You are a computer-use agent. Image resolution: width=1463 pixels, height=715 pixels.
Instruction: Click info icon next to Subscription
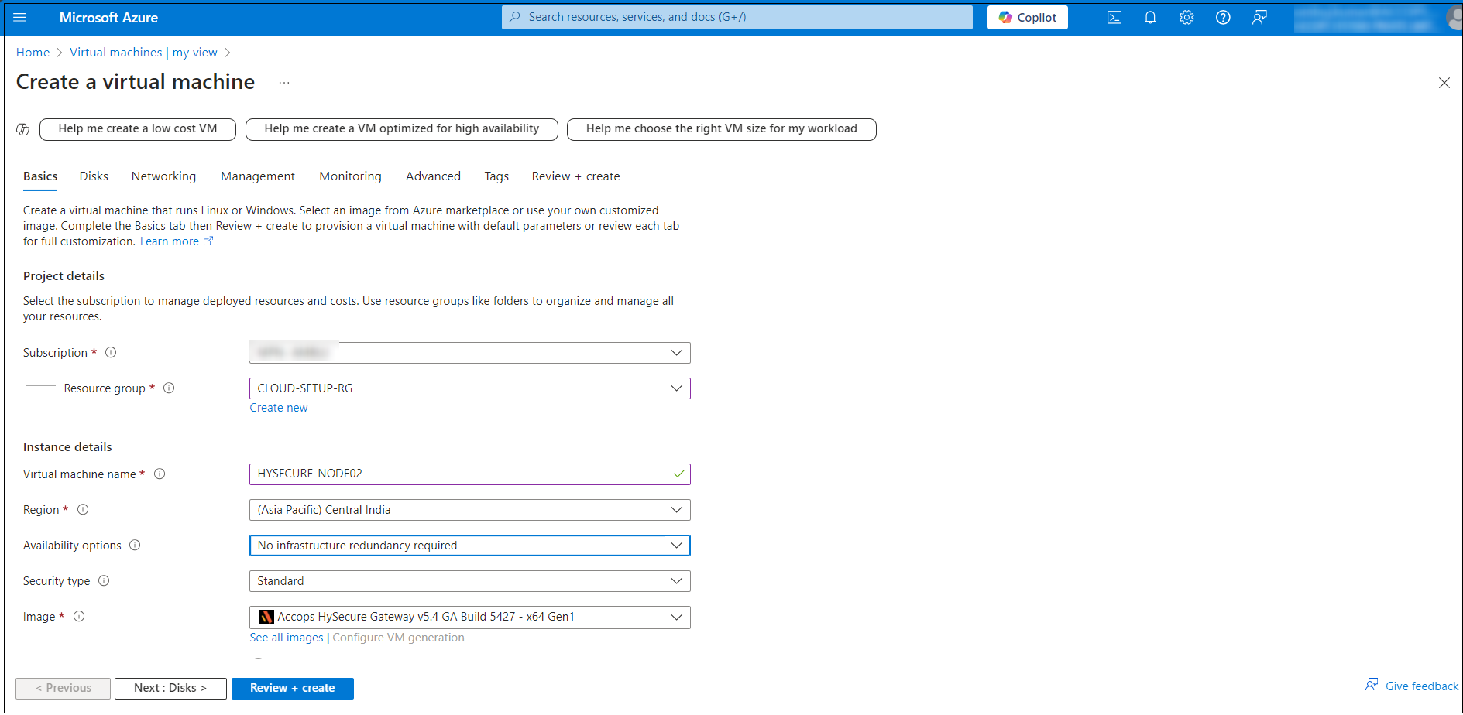[111, 353]
